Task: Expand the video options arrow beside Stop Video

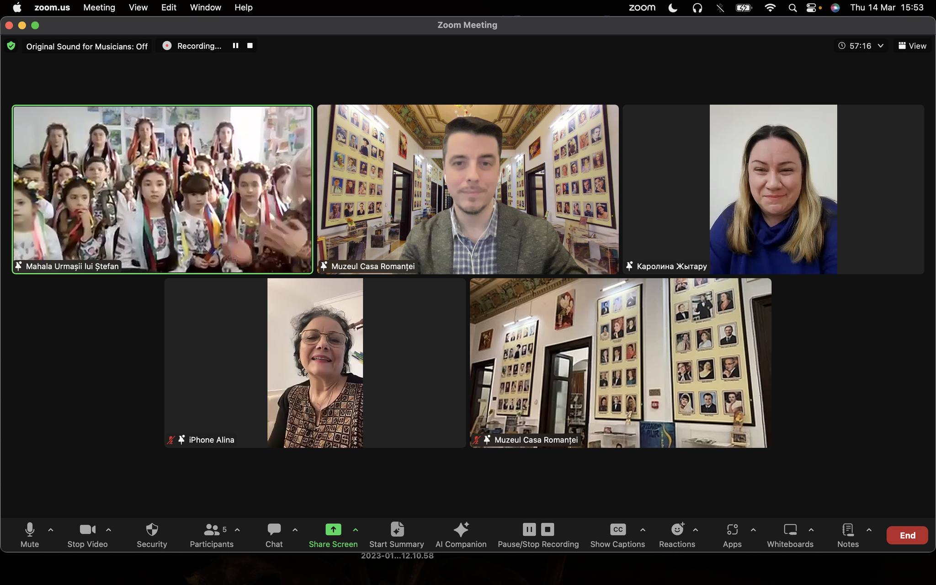Action: [108, 530]
